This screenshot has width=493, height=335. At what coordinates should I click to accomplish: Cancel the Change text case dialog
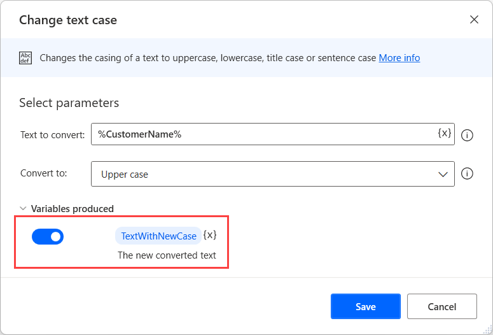(441, 306)
